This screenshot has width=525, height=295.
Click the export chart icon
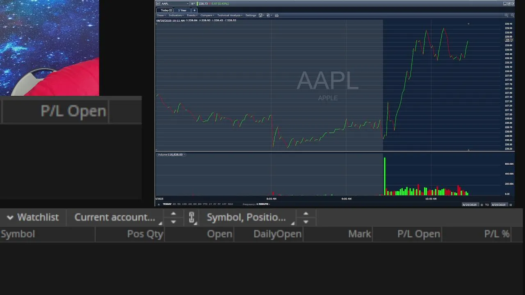coord(268,16)
